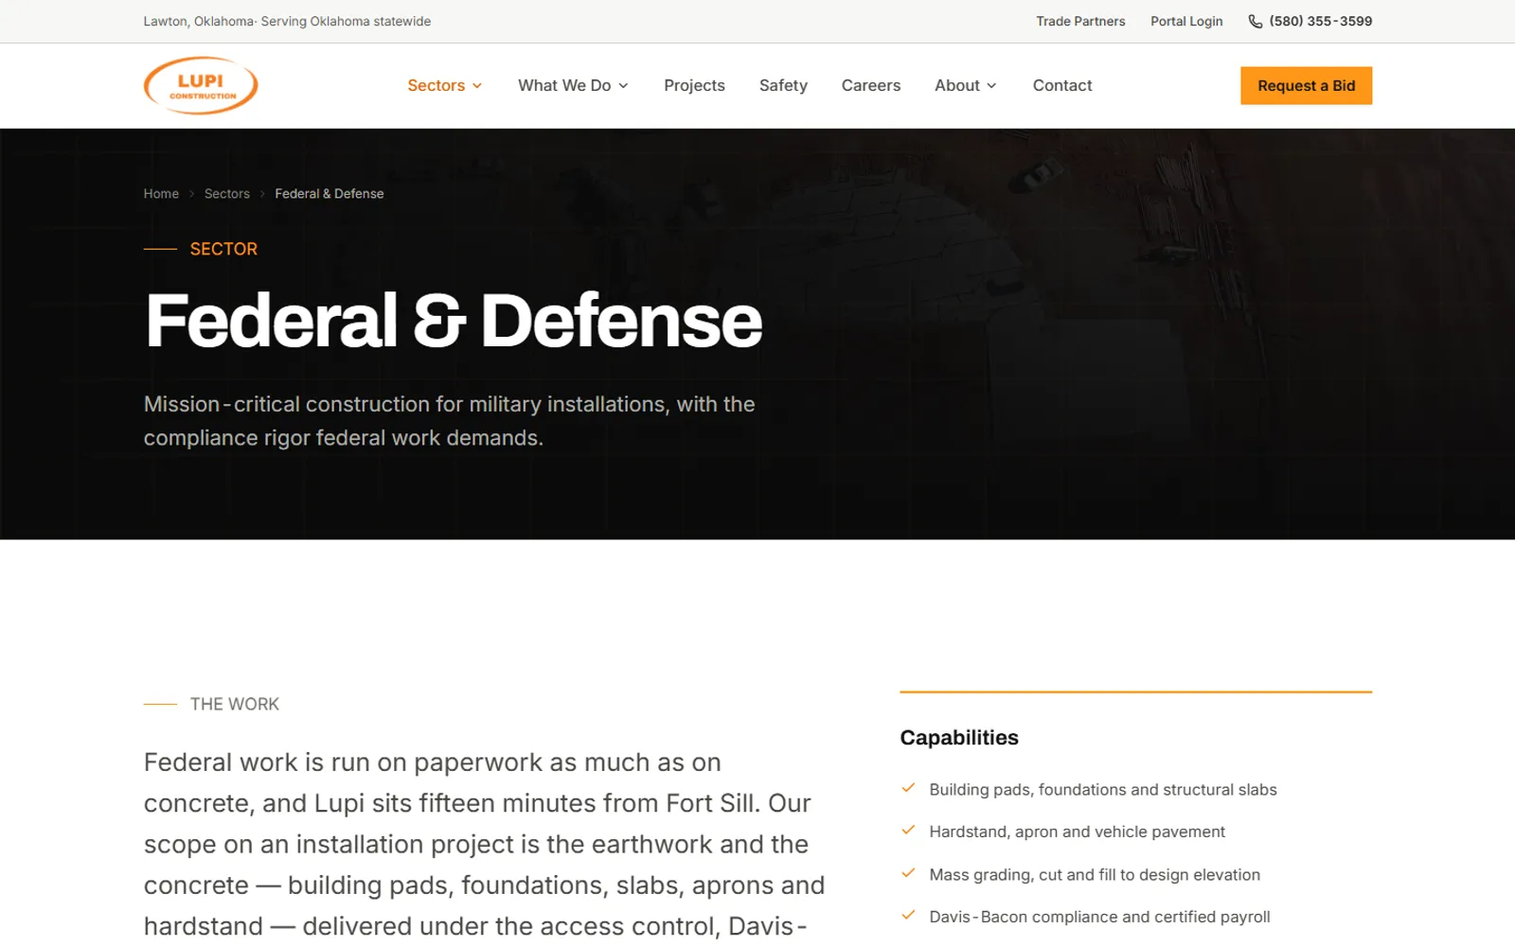Image resolution: width=1515 pixels, height=946 pixels.
Task: Select the Sectors breadcrumb link
Action: 227,193
